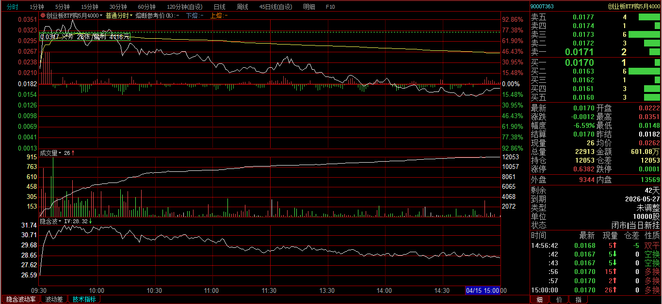Click the 价 price distribution tab

point(559,300)
